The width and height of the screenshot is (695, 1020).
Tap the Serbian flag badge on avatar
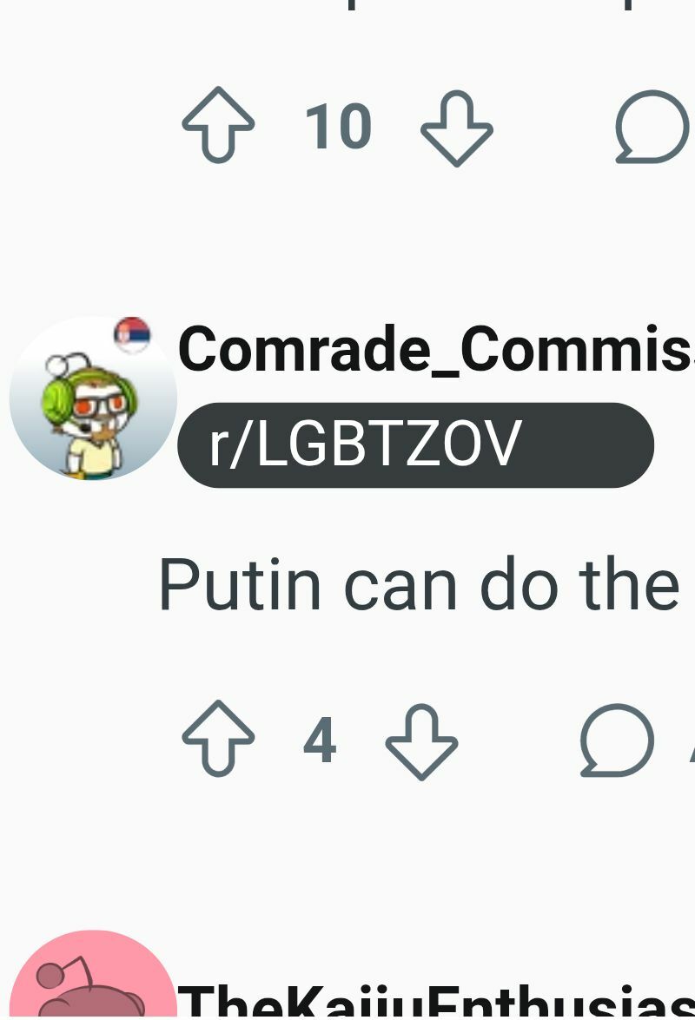point(133,334)
